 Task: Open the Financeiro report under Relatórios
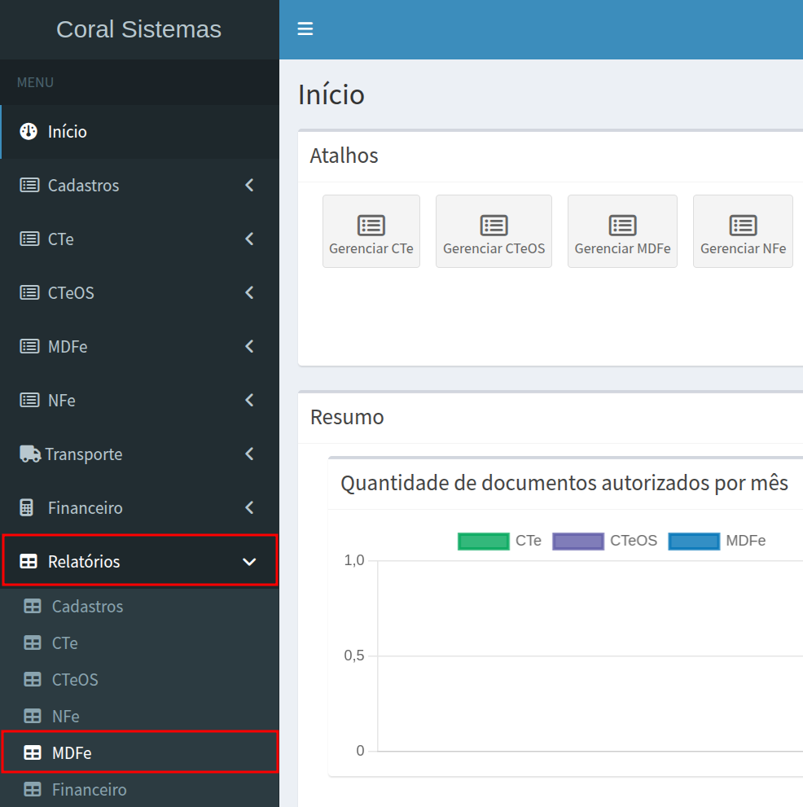[x=89, y=790]
